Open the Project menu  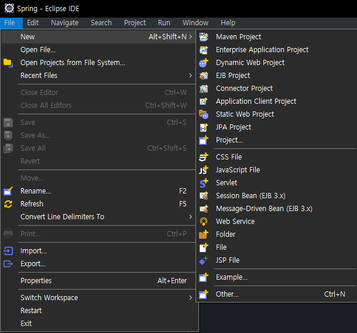[135, 23]
